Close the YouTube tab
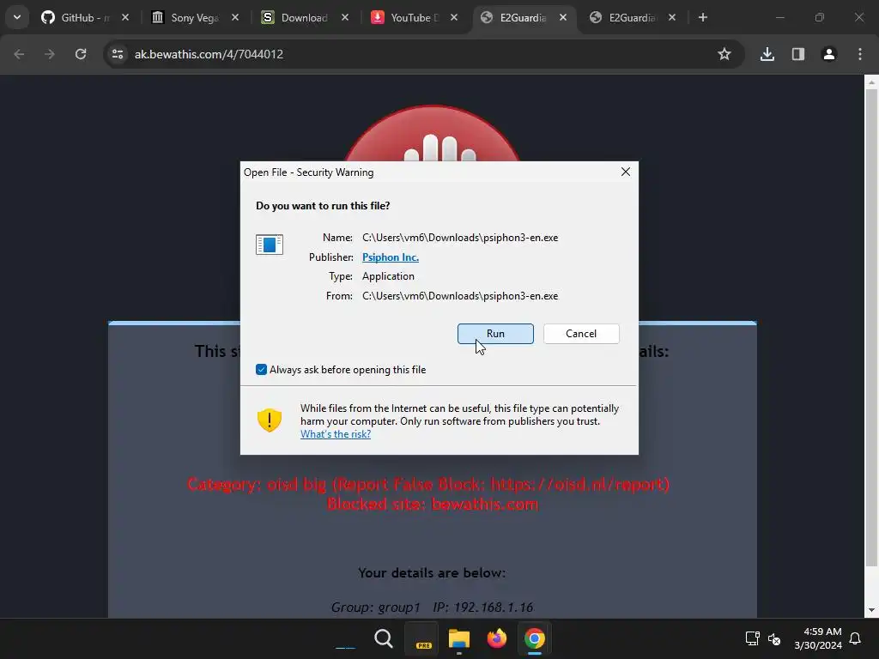The height and width of the screenshot is (659, 879). 454,17
